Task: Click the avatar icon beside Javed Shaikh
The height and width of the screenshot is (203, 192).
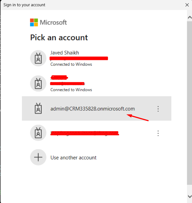Action: [38, 58]
